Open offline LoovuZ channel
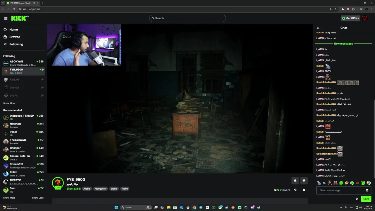 point(23,88)
